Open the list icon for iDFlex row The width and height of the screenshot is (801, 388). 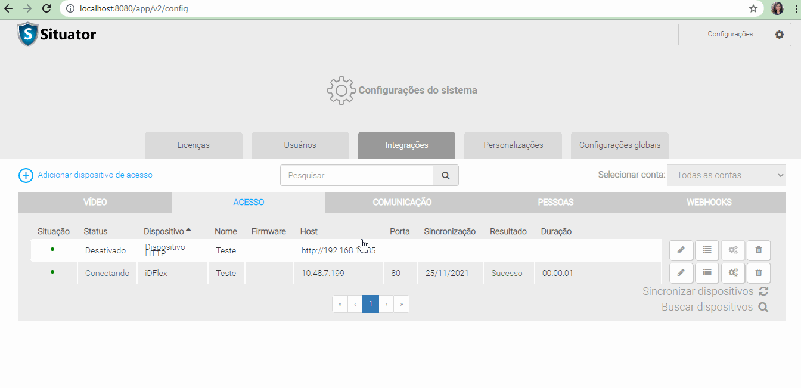[706, 273]
